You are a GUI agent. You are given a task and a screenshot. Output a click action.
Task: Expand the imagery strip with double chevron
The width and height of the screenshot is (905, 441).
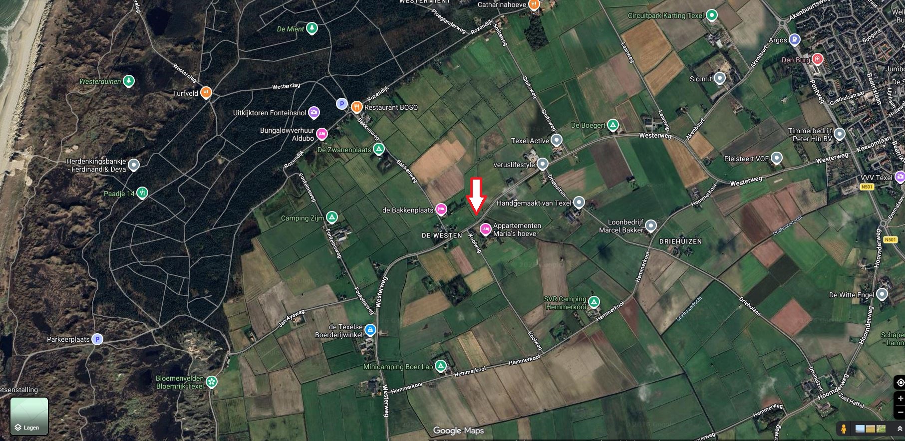(900, 429)
